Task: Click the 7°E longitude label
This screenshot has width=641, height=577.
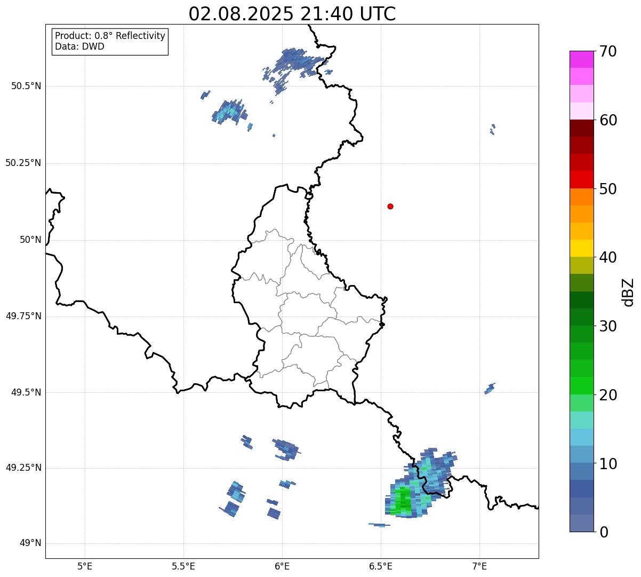Action: click(479, 566)
